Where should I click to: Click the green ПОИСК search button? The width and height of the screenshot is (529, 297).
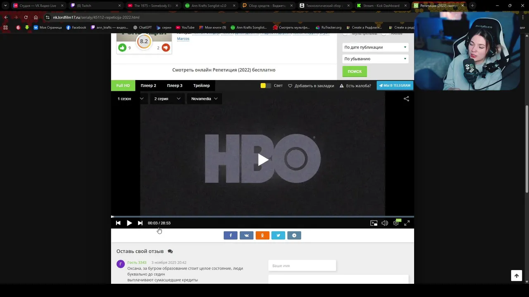[x=355, y=71]
